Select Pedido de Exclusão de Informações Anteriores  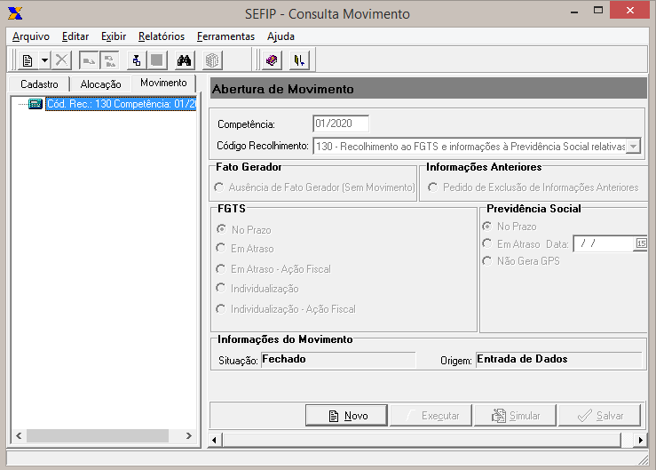[x=433, y=187]
